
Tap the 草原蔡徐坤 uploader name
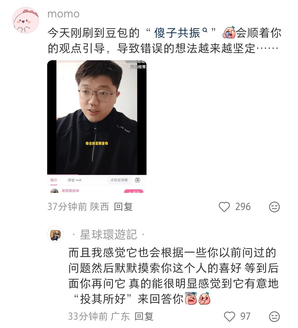pyautogui.click(x=70, y=191)
